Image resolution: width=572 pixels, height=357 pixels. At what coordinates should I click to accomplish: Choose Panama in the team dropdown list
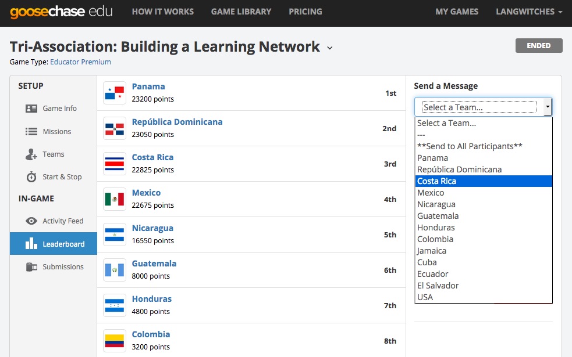pyautogui.click(x=484, y=158)
